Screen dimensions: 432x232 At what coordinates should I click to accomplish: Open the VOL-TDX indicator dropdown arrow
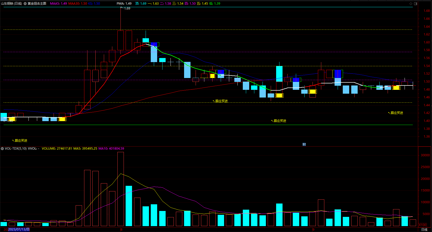[x=2, y=149]
